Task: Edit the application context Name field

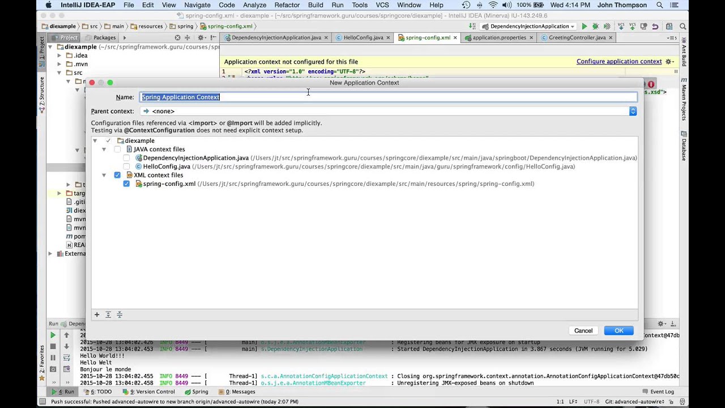Action: coord(388,97)
